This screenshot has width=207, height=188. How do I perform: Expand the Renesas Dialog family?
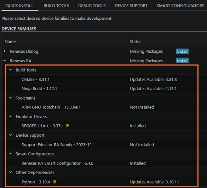5,51
